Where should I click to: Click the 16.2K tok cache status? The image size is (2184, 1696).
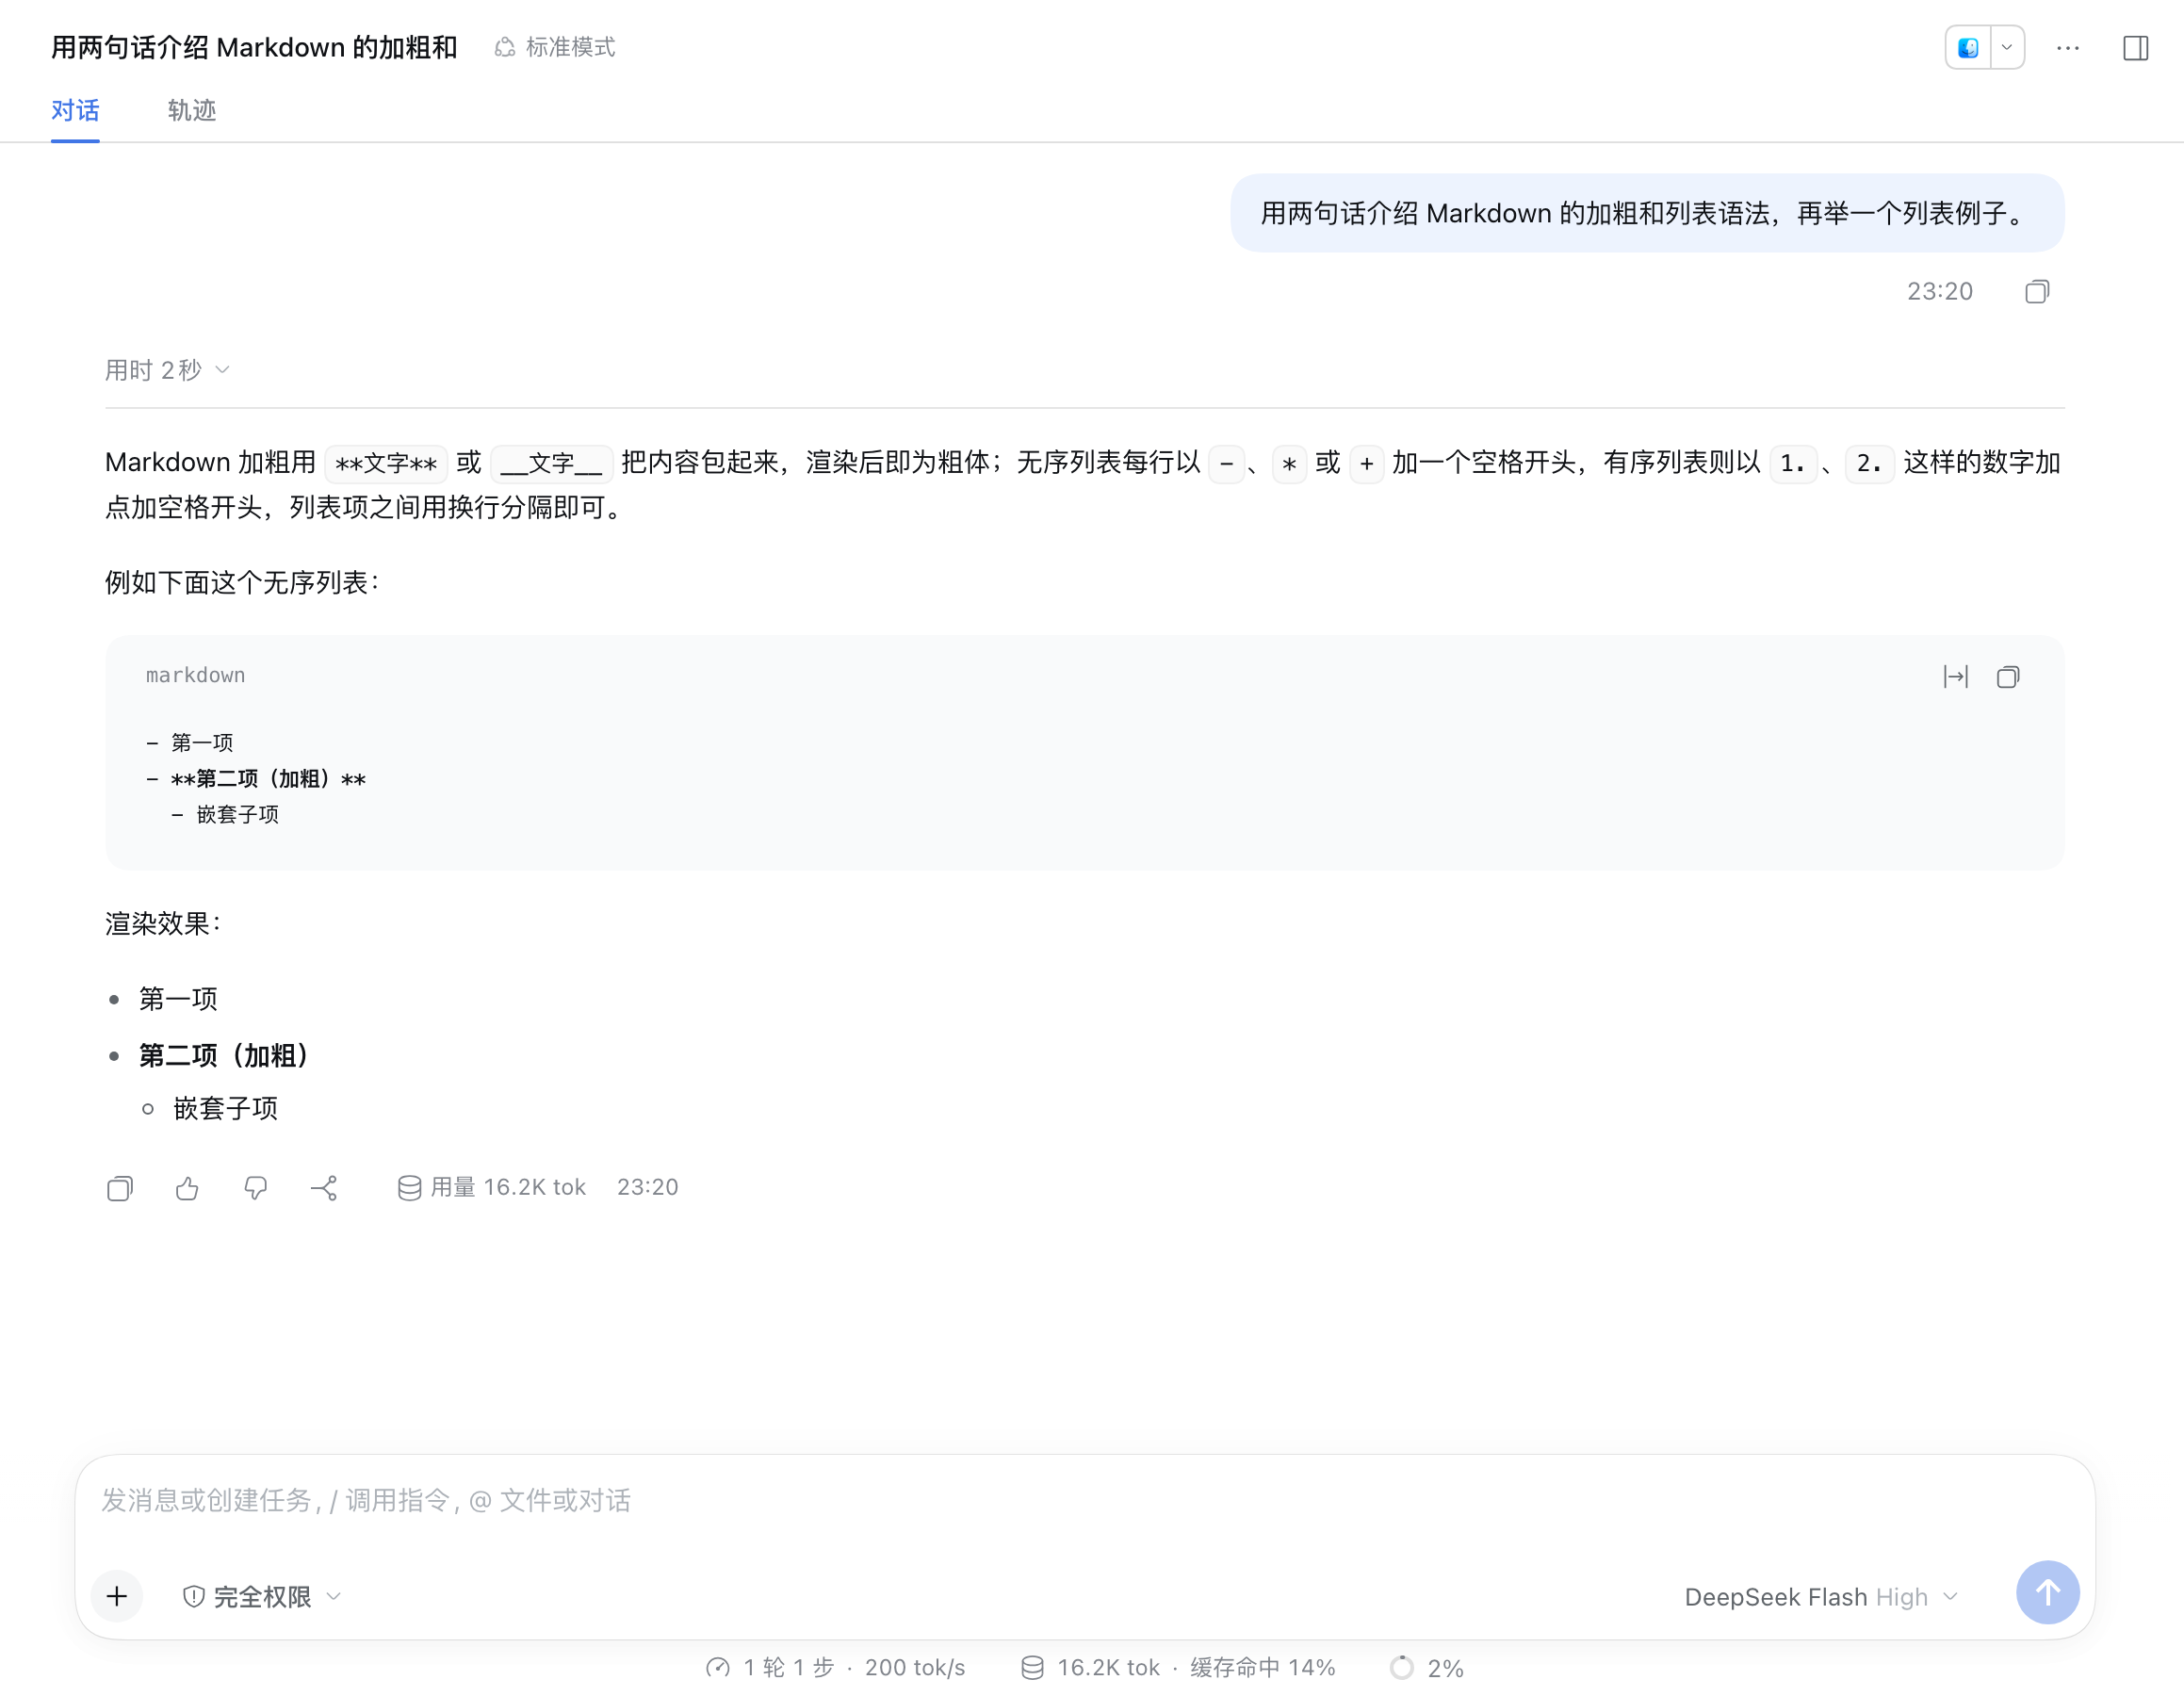click(1178, 1667)
